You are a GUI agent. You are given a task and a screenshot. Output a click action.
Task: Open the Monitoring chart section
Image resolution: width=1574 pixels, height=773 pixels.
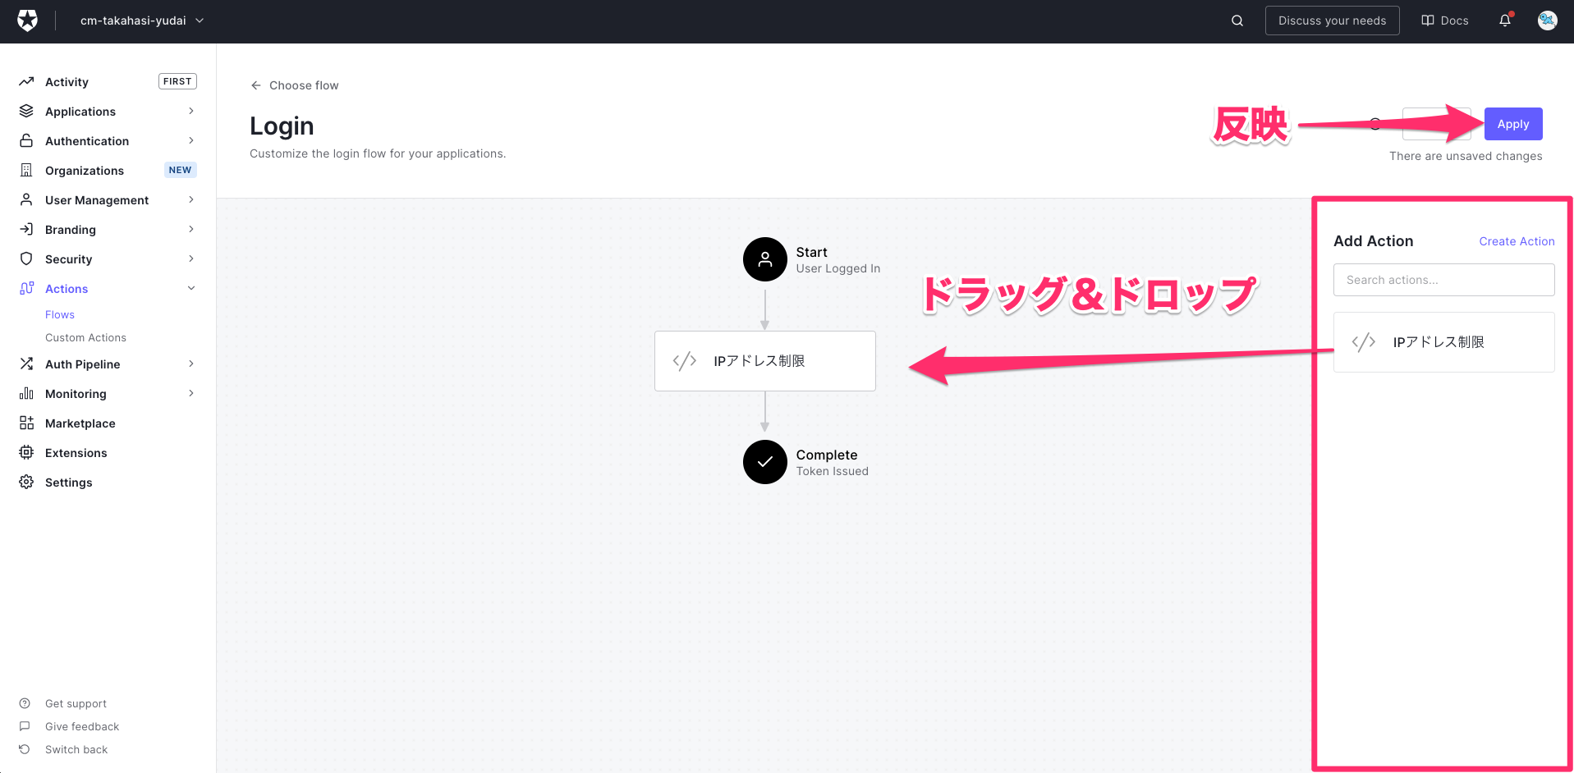[x=75, y=393]
